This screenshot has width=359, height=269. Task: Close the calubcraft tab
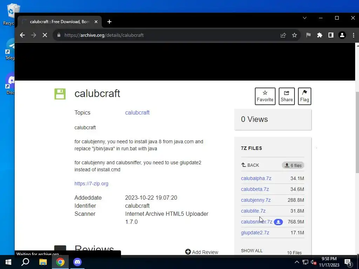click(96, 22)
